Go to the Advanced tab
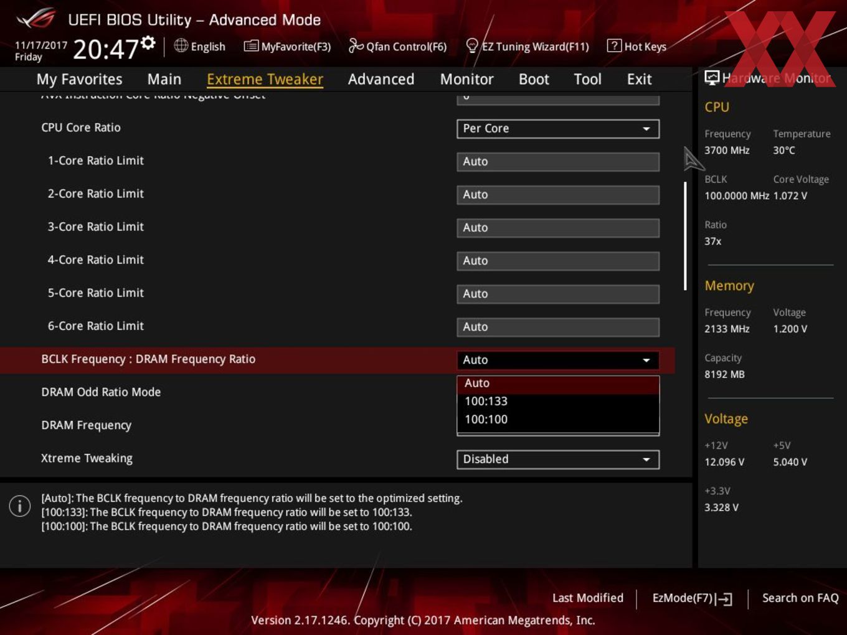The image size is (847, 635). coord(381,79)
